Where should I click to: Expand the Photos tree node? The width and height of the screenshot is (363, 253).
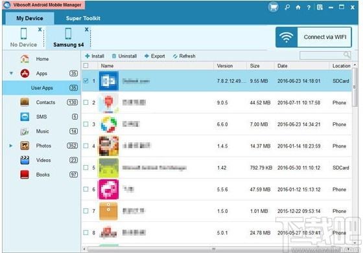(x=10, y=146)
